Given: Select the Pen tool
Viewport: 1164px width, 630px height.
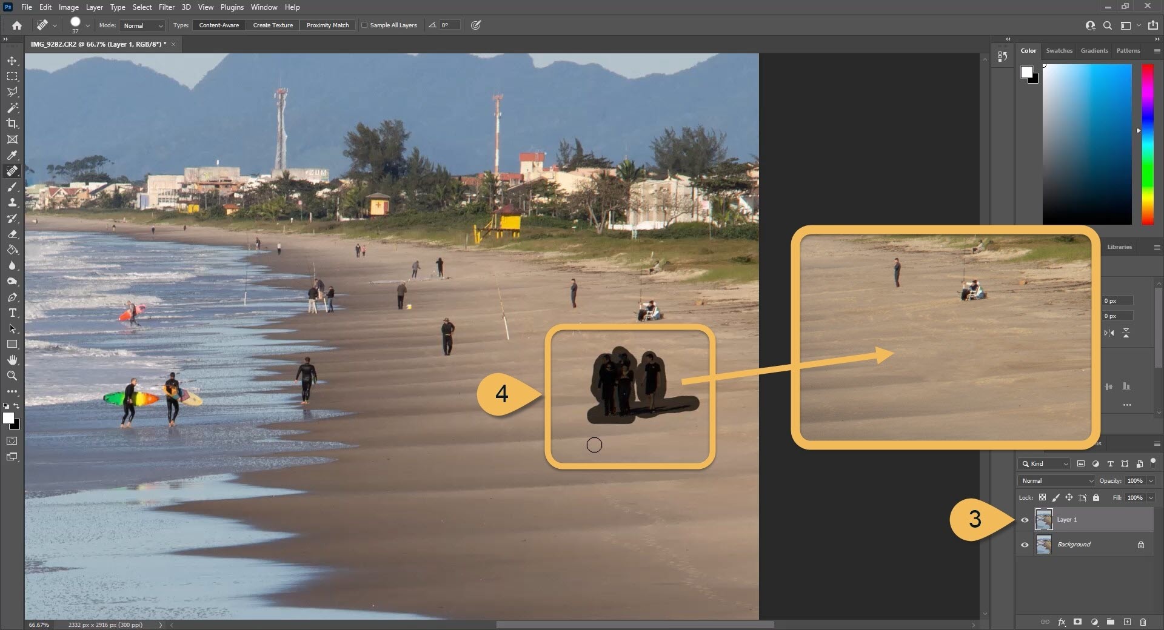Looking at the screenshot, I should [x=12, y=297].
